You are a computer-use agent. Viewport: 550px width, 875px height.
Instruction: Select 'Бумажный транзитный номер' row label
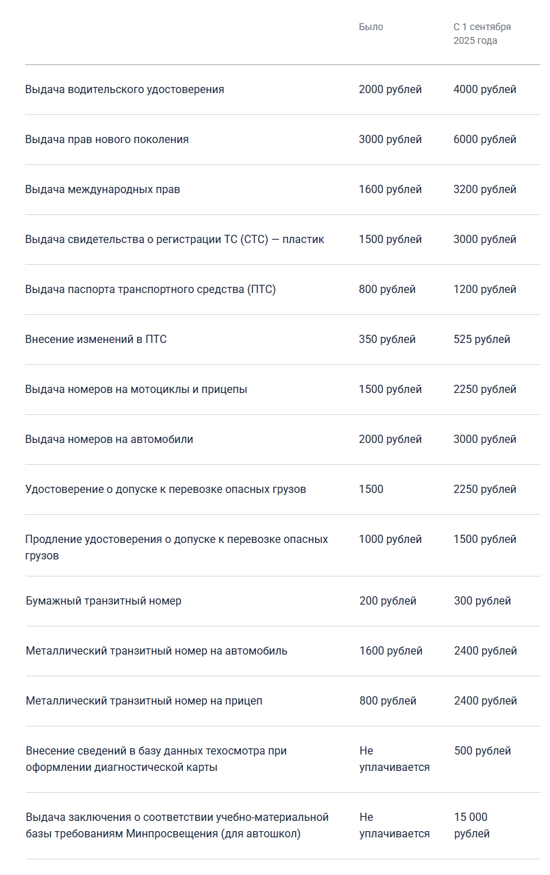click(103, 601)
